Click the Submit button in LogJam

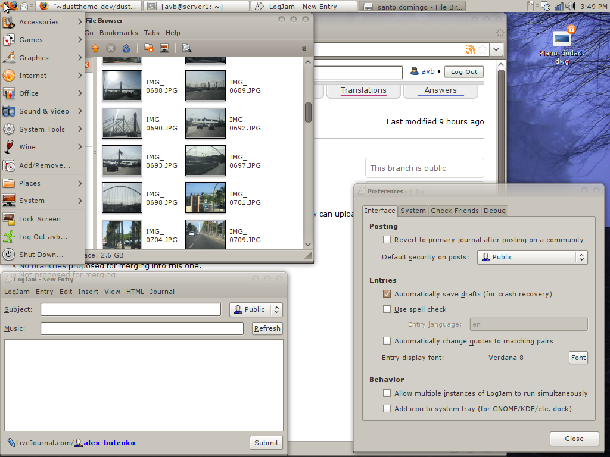click(266, 443)
